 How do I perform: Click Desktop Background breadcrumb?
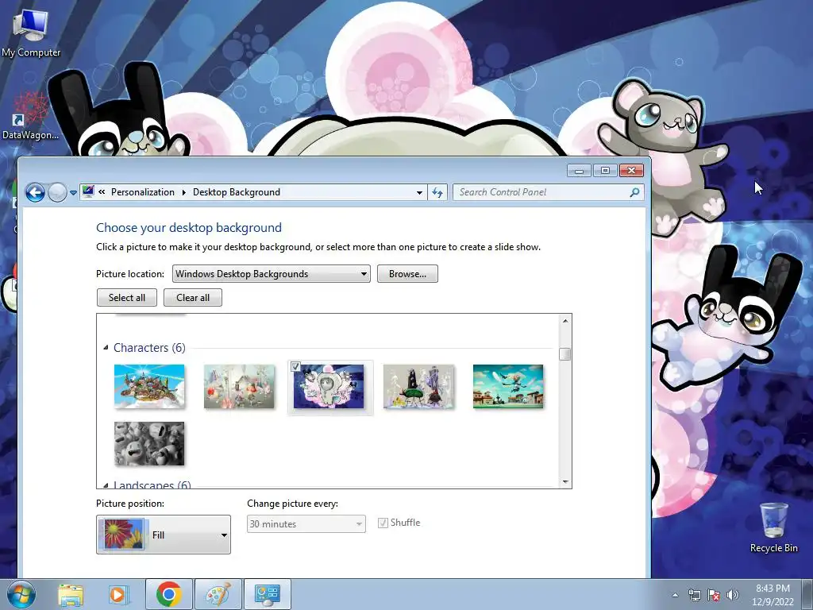[237, 192]
